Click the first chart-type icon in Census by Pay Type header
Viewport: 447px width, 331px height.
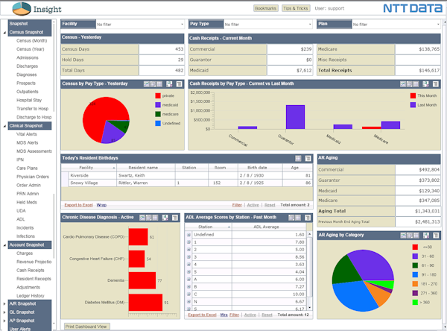(148, 84)
